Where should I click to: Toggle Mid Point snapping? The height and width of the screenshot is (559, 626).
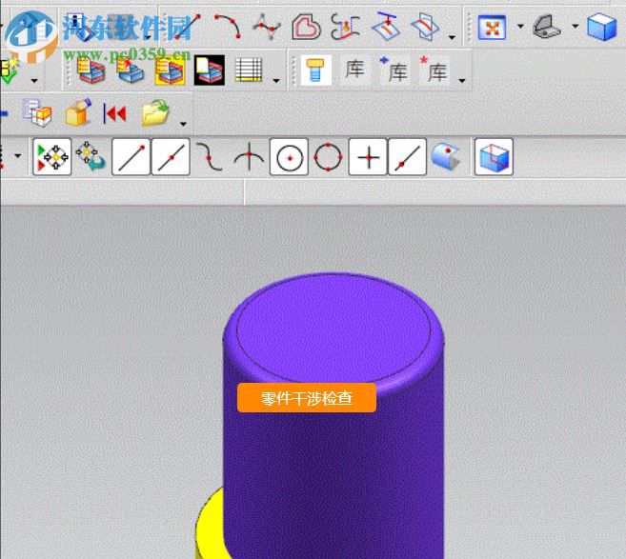point(171,157)
